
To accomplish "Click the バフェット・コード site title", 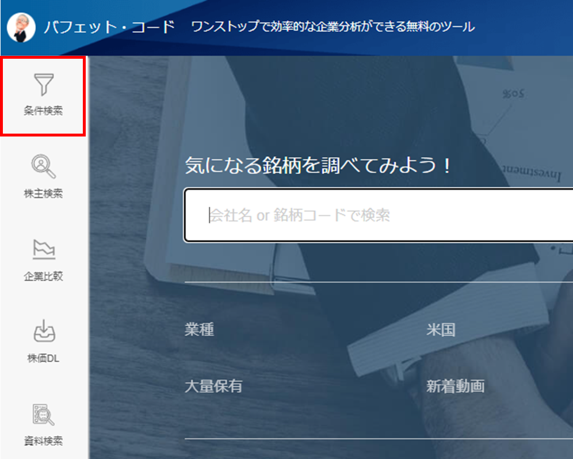I will (109, 27).
